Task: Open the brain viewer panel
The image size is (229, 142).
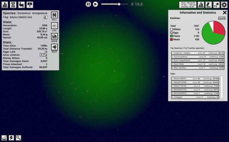Action: pos(30,5)
